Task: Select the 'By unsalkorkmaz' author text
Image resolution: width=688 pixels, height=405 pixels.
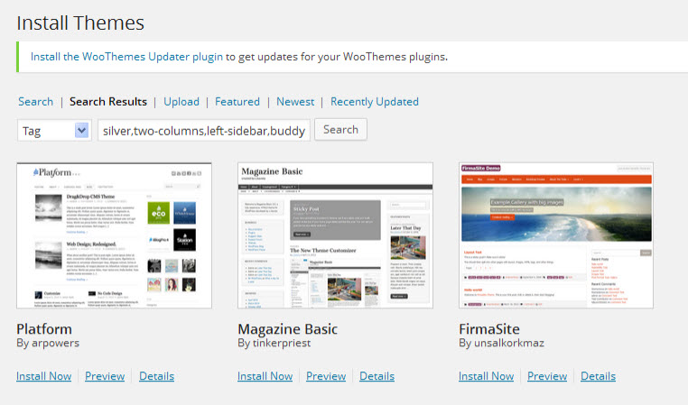Action: [x=501, y=343]
